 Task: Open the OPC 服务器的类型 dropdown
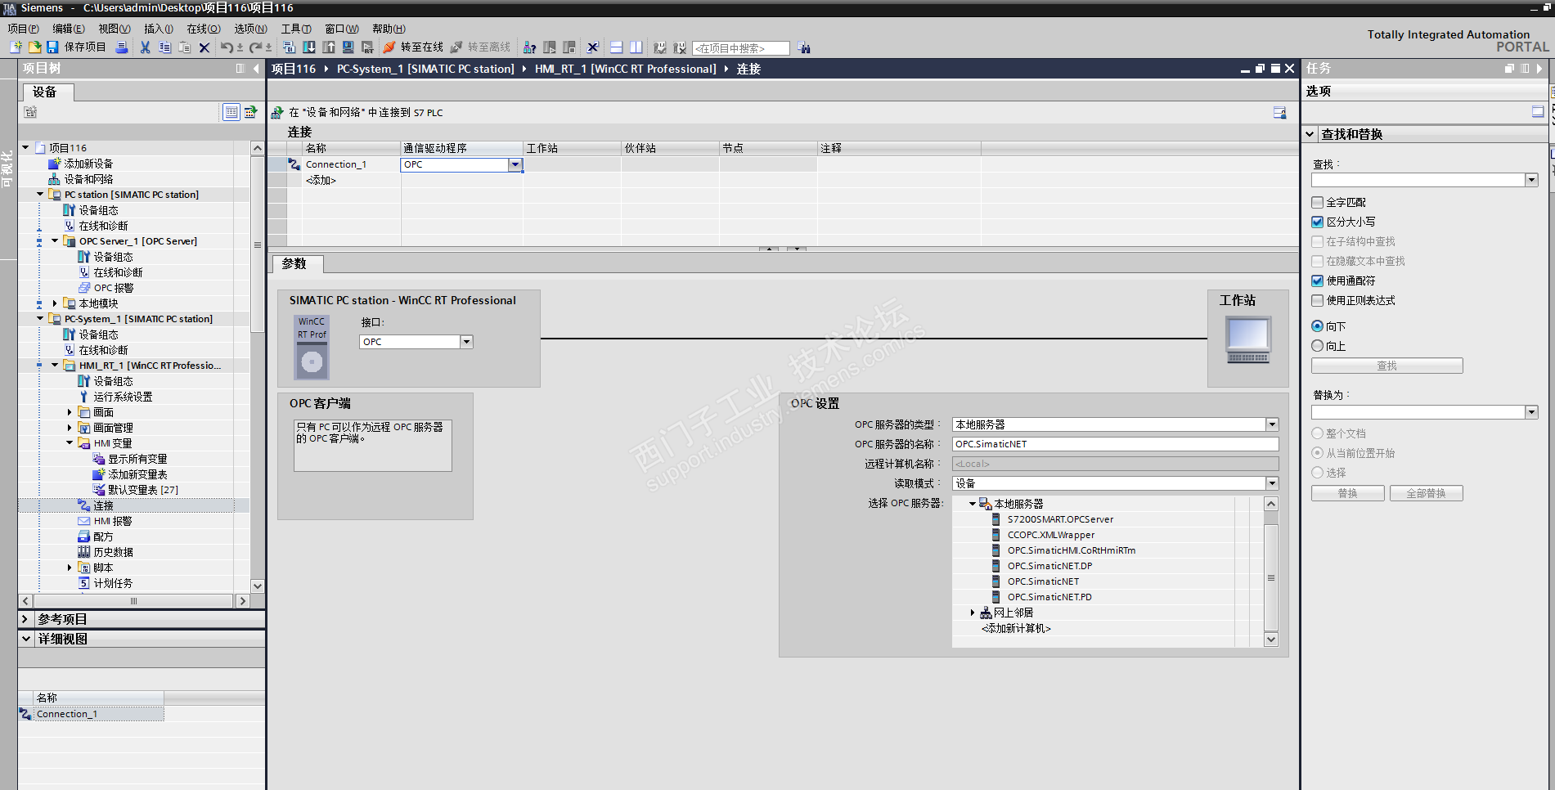pos(1272,424)
